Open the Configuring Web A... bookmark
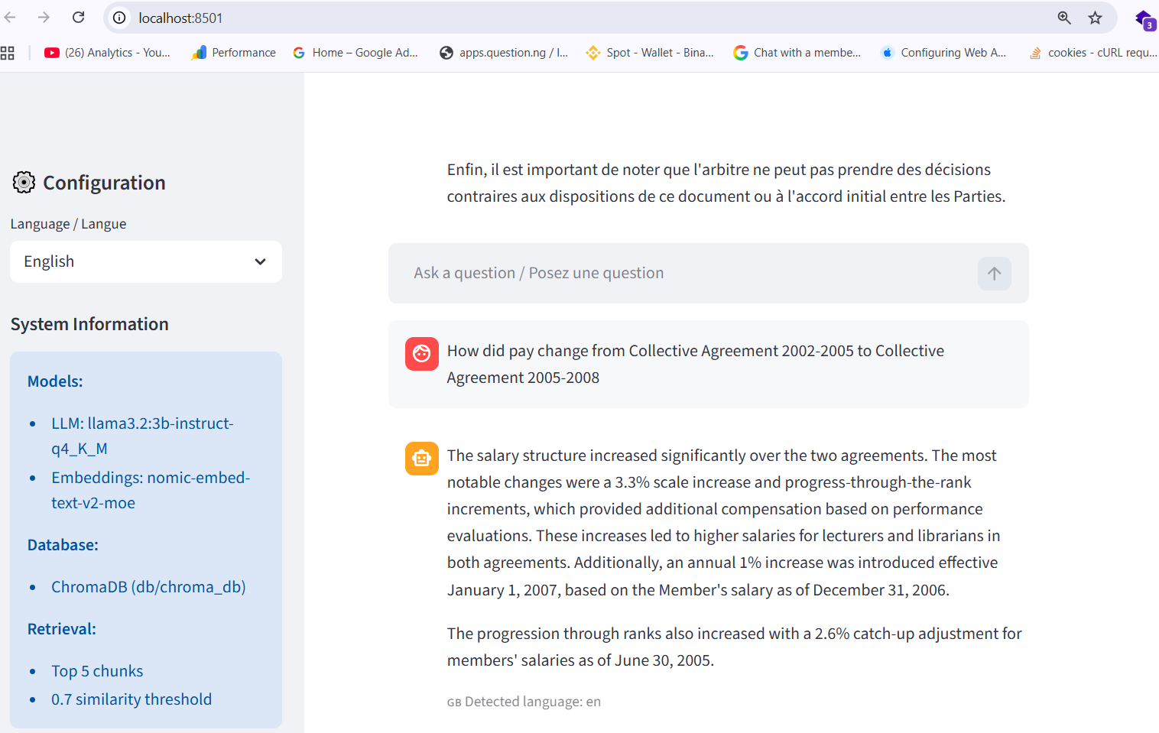The height and width of the screenshot is (733, 1159). coord(943,53)
